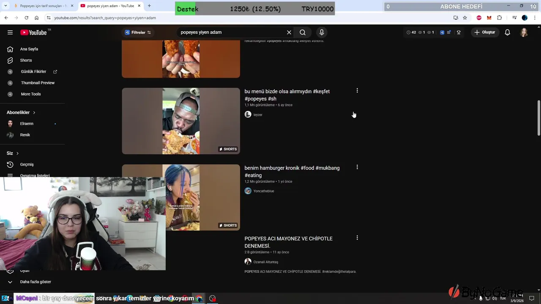541x304 pixels.
Task: Visit the Ozanali Altuntaş channel
Action: (266, 262)
